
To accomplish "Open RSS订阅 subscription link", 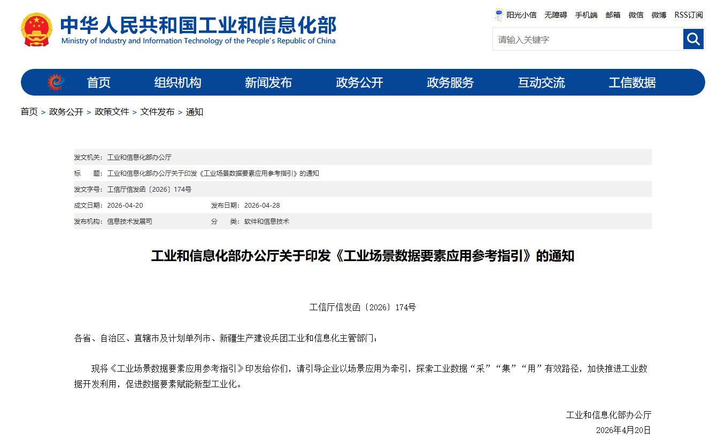I will tap(689, 15).
